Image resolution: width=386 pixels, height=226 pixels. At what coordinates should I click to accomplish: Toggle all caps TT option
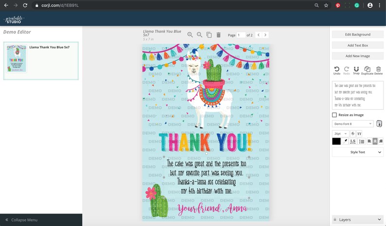point(359,134)
